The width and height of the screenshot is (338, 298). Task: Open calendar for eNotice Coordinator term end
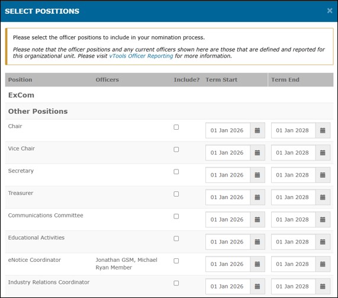tap(323, 264)
